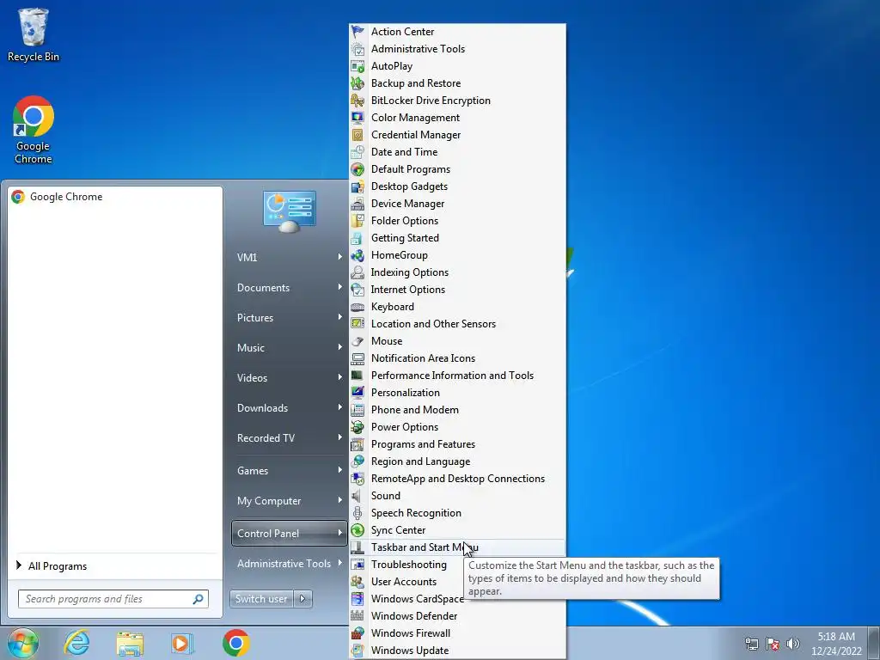Viewport: 880px width, 660px height.
Task: Click the Internet Options globe icon
Action: tap(357, 290)
